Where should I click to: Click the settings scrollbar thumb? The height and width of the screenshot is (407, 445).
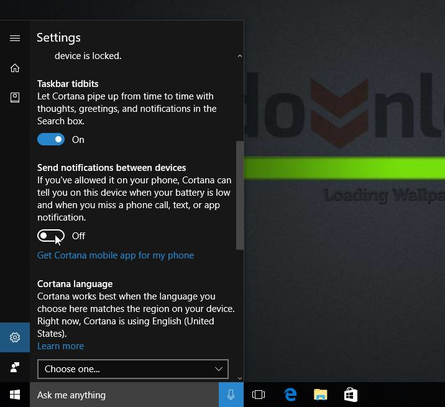[x=240, y=195]
